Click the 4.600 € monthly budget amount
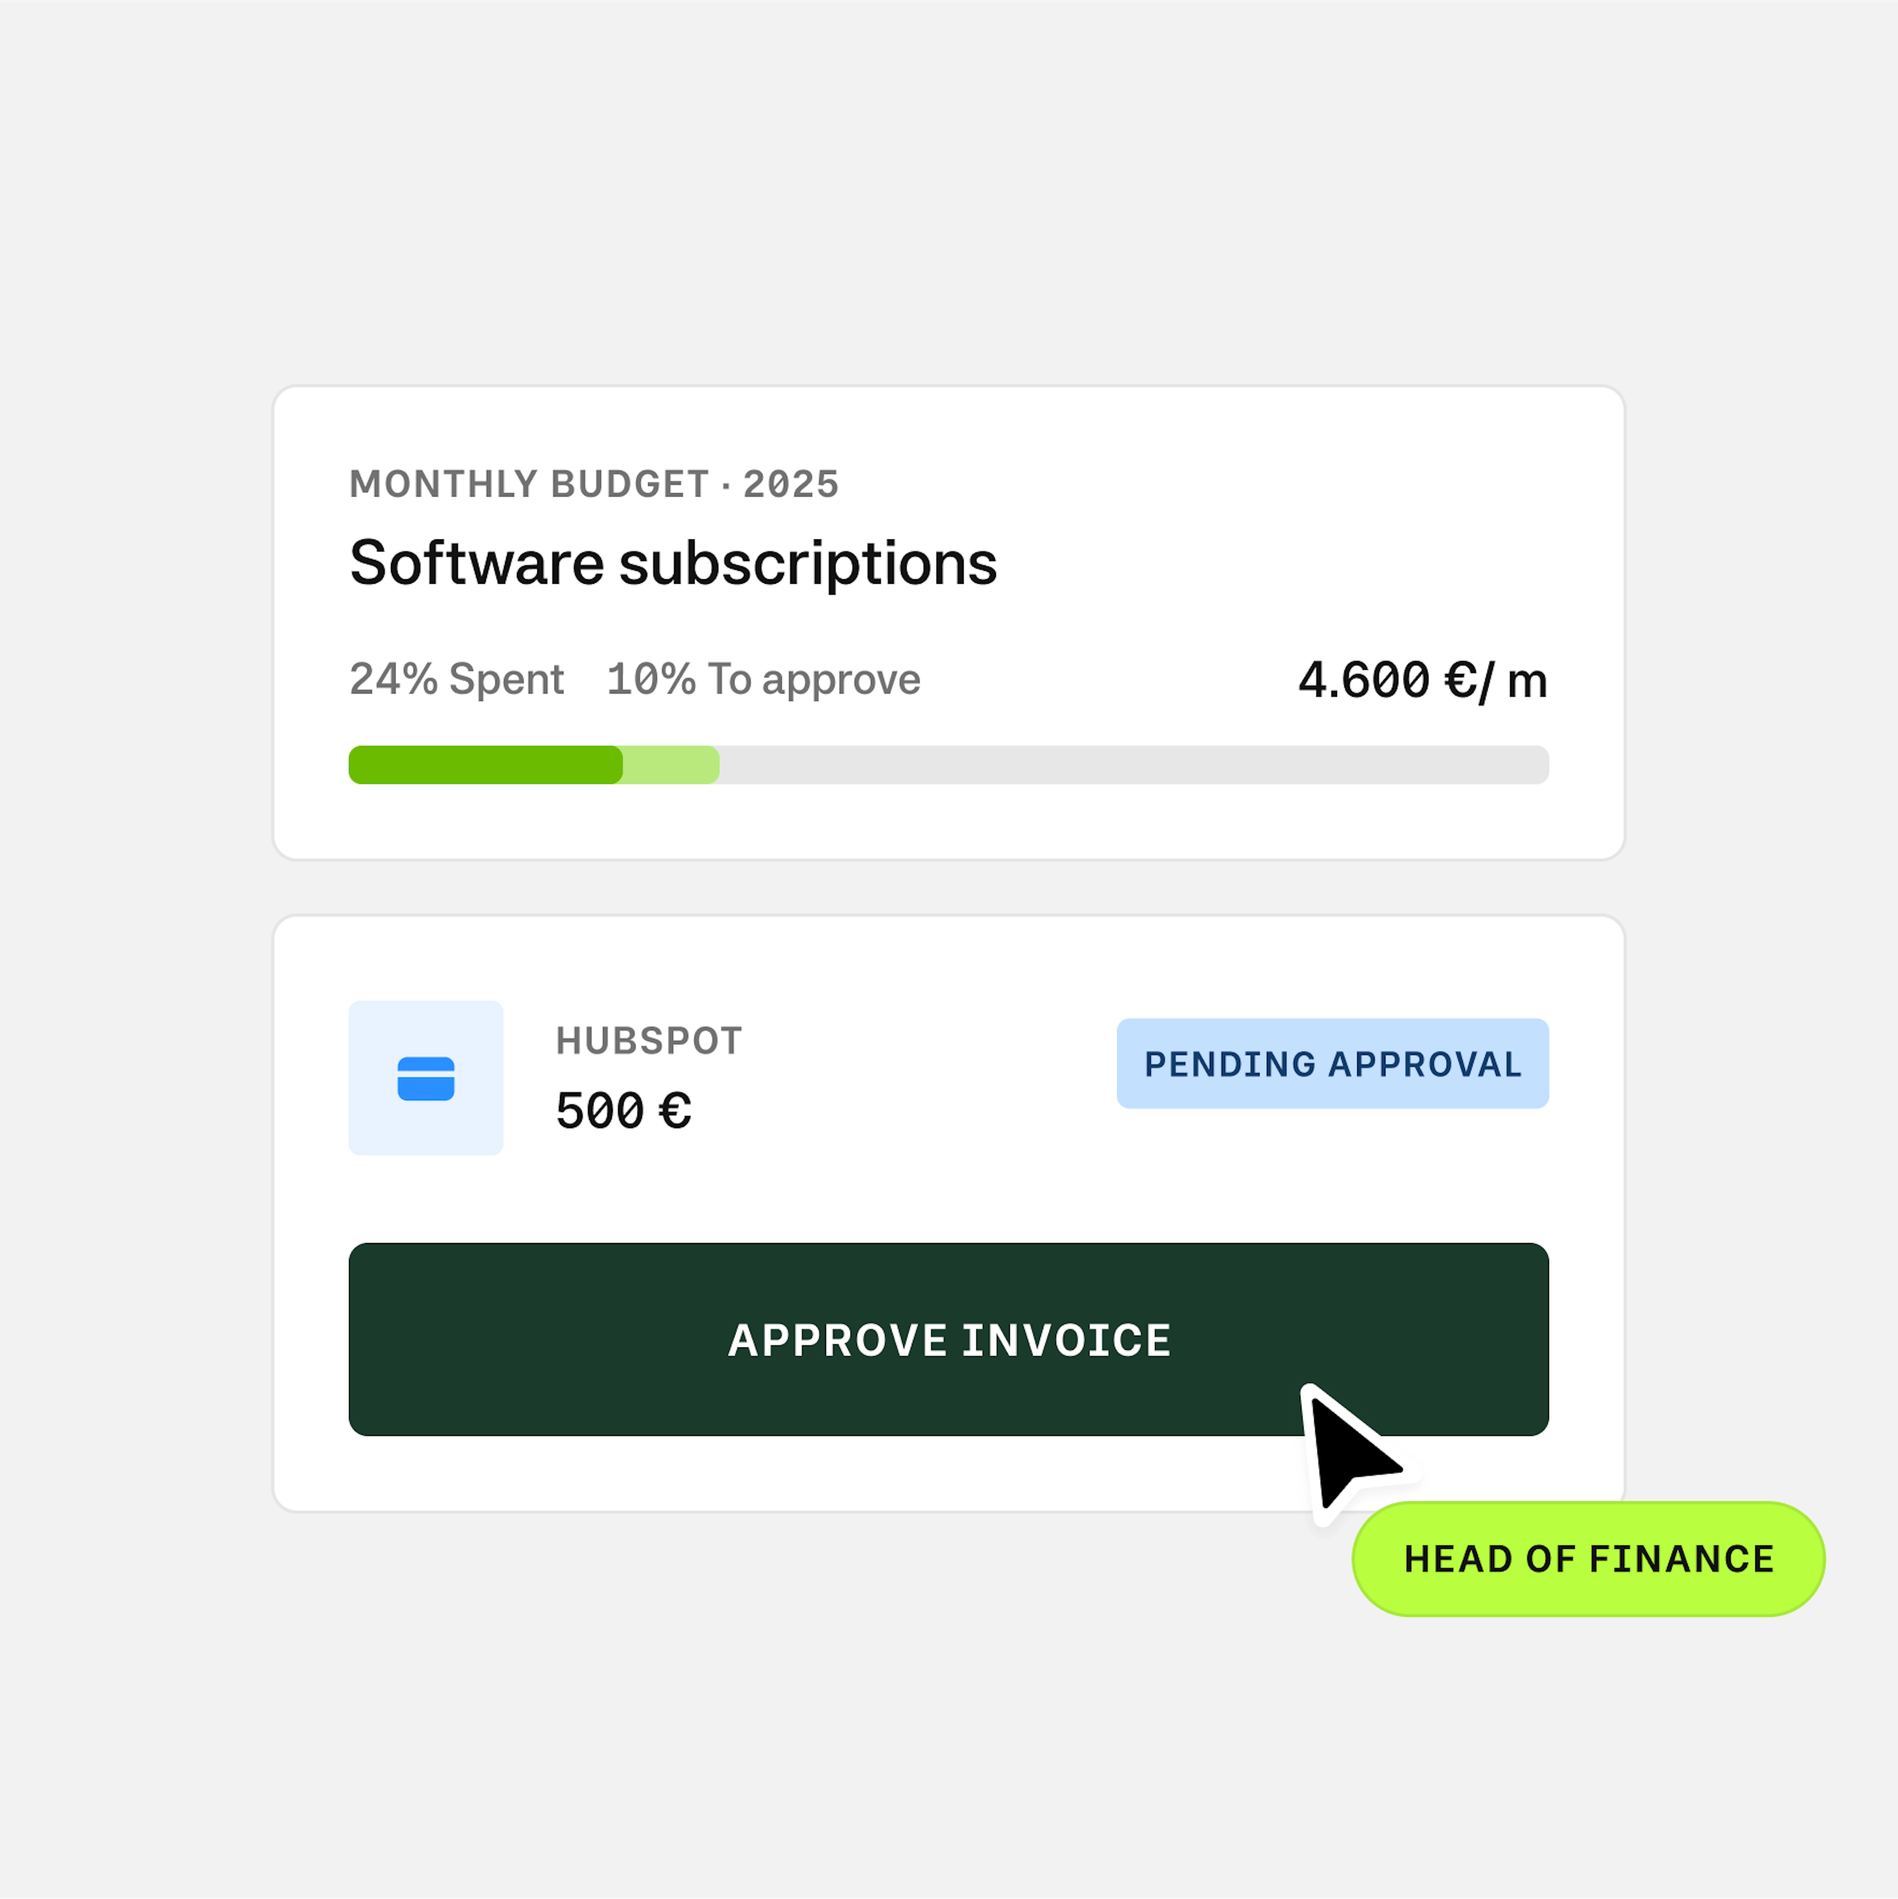 click(1423, 680)
